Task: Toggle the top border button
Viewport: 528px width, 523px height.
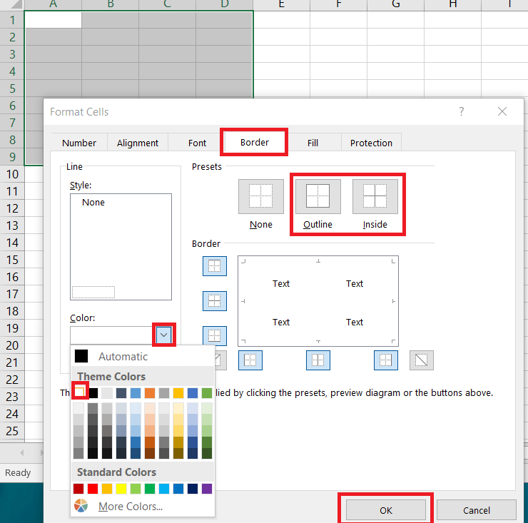Action: pos(215,266)
